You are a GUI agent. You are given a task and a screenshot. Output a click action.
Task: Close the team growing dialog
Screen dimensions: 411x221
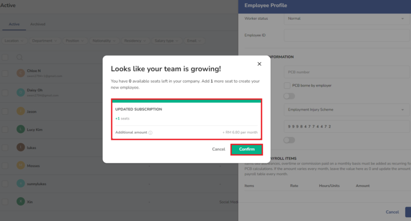pos(259,64)
